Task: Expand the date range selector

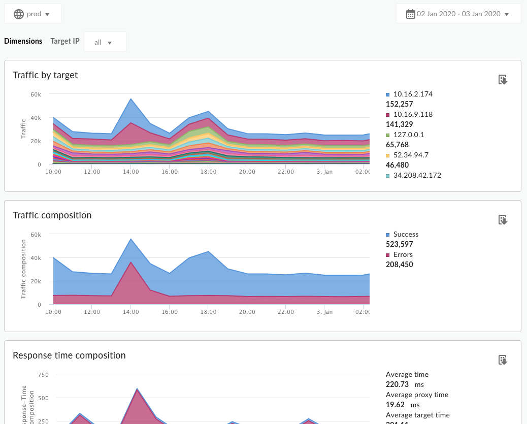Action: 458,14
